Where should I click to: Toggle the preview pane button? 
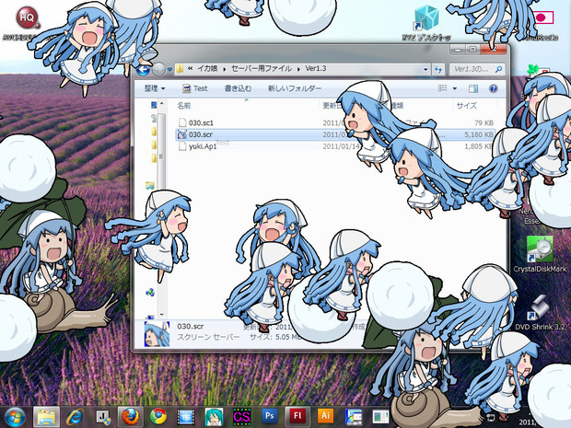pos(473,88)
